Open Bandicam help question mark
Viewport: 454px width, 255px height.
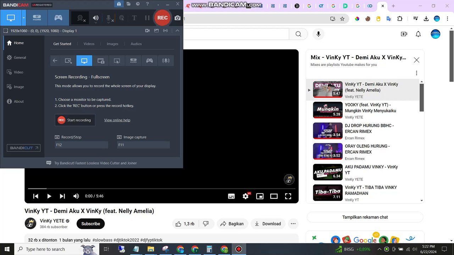pos(147,4)
